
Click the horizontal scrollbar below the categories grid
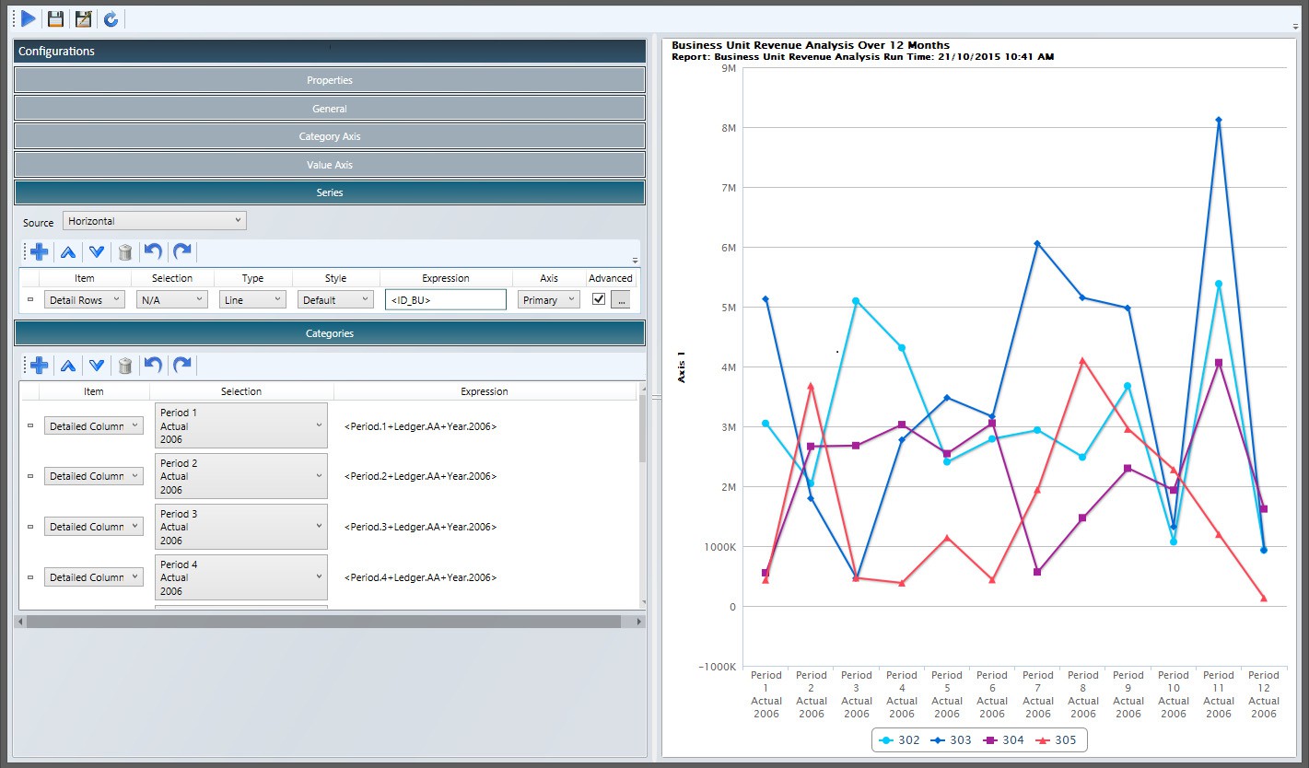tap(322, 622)
